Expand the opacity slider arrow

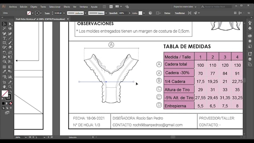click(x=129, y=13)
